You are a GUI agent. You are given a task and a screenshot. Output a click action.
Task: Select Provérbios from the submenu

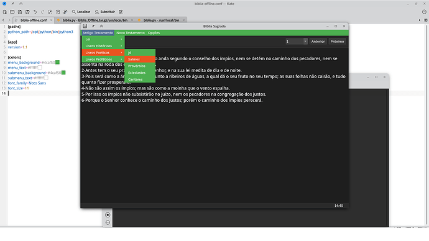(x=140, y=66)
